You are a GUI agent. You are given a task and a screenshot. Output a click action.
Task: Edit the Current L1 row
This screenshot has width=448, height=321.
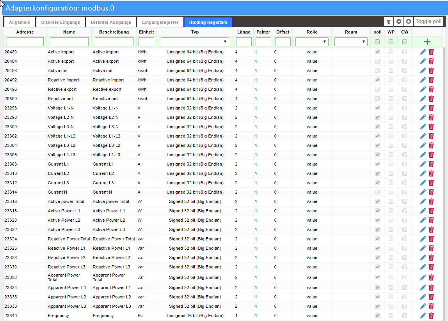coord(423,164)
